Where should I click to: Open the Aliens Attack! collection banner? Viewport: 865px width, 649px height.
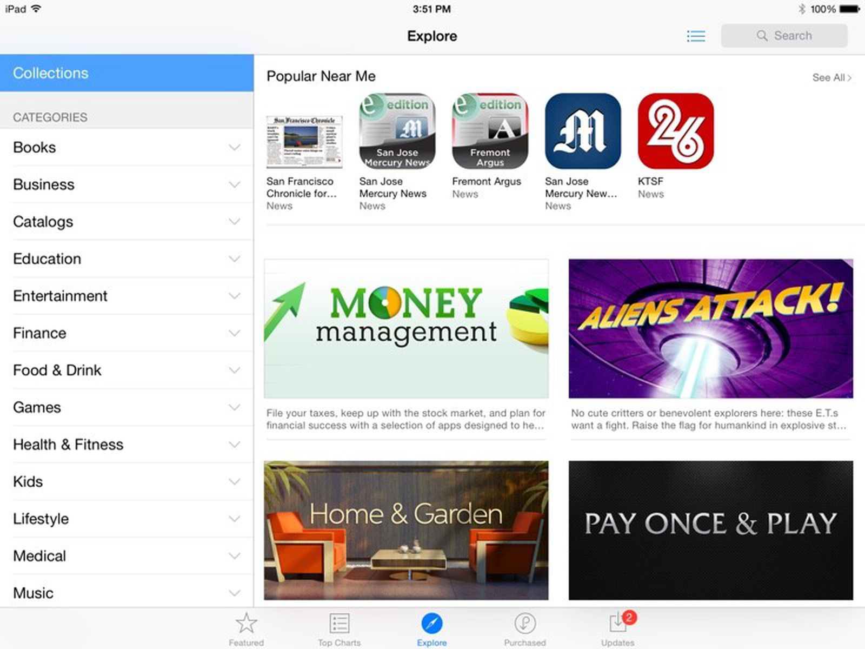click(x=710, y=328)
